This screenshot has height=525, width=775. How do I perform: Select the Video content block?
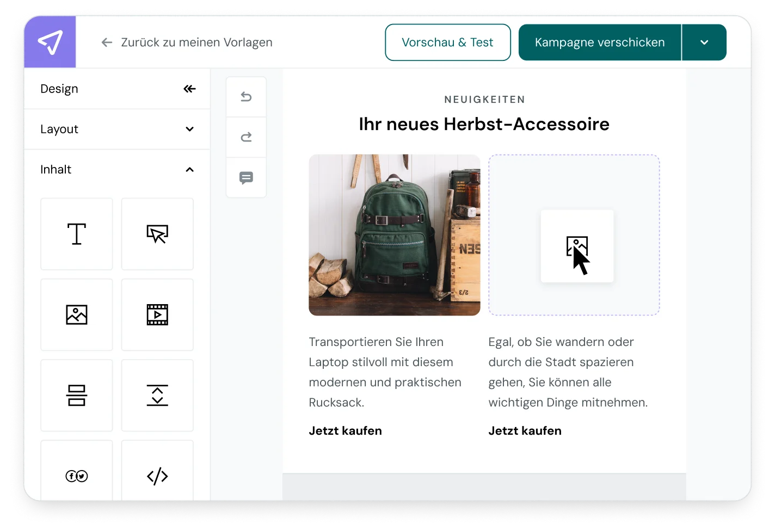(157, 314)
